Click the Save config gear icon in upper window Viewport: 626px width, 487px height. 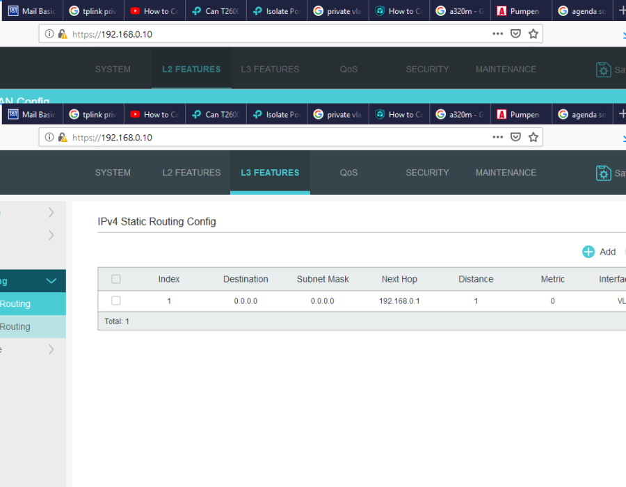[x=603, y=70]
